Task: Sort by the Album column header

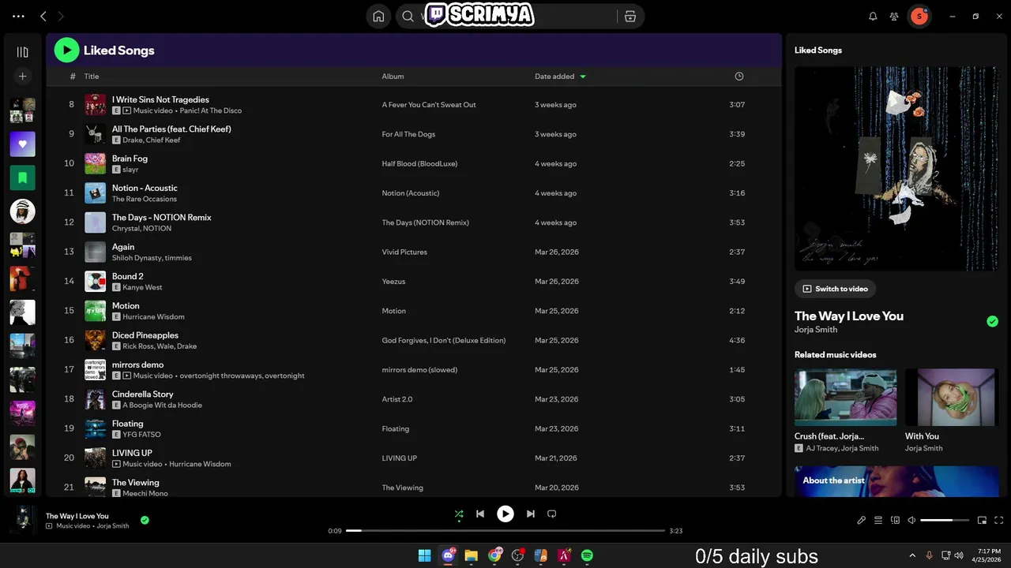Action: (x=393, y=77)
